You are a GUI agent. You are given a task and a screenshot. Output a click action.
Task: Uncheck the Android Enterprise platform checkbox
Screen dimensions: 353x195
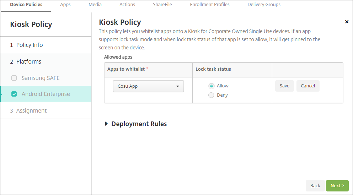coord(14,94)
